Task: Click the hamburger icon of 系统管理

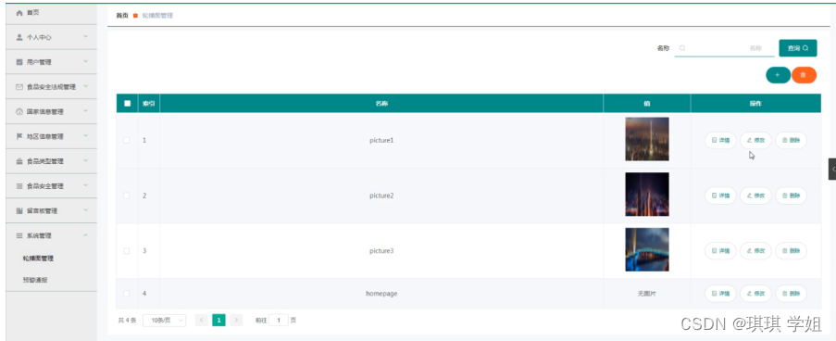Action: click(x=19, y=235)
